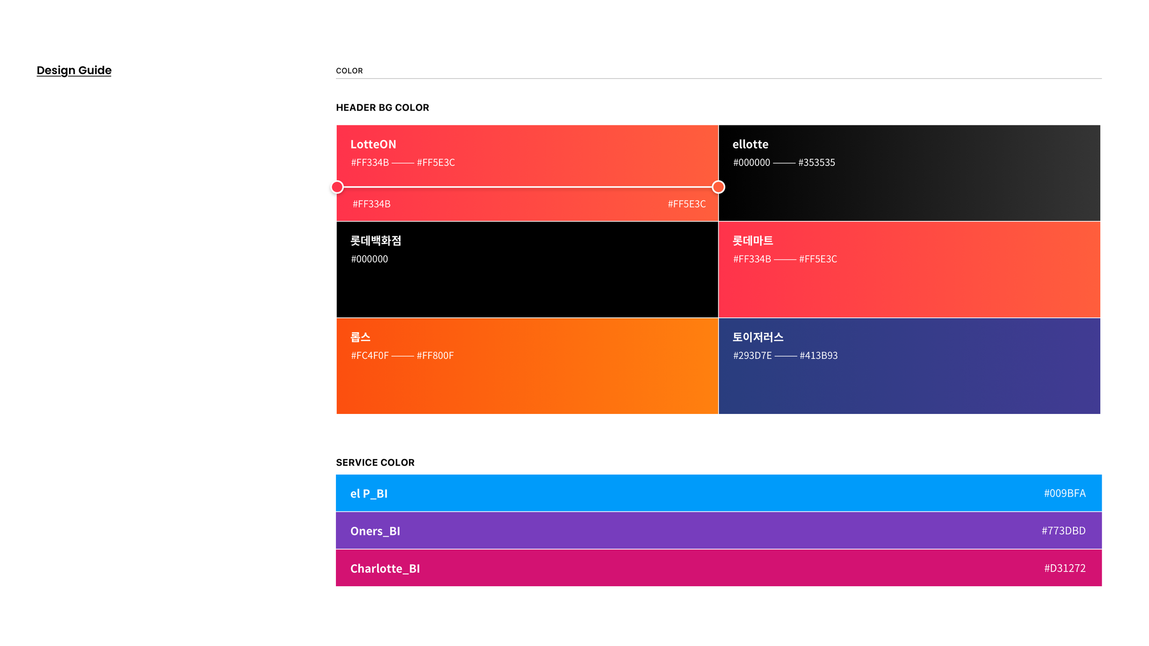Click the COLOR section label
Screen dimensions: 1149x646
349,71
